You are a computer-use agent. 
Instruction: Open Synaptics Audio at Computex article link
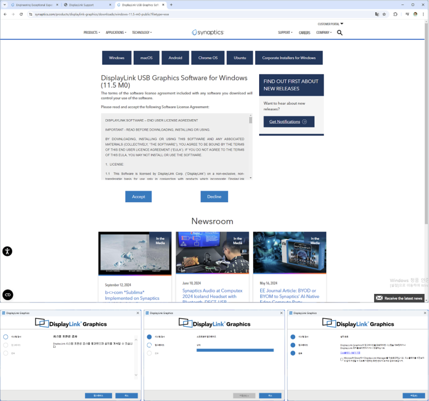click(x=213, y=296)
